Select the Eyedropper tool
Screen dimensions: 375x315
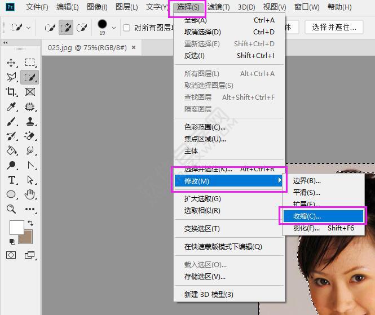click(x=11, y=107)
